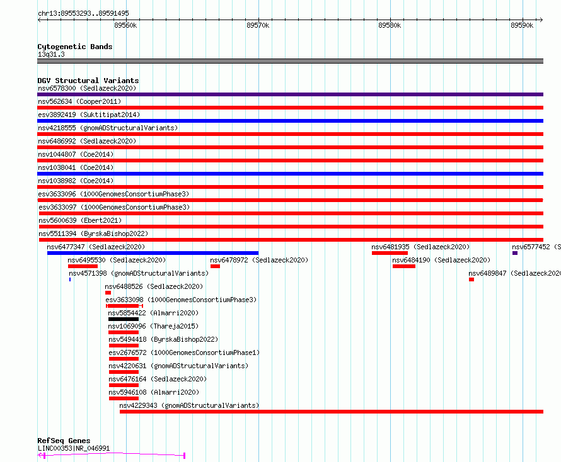This screenshot has height=462, width=561.
Task: Click esv3633096 (1000GenomesConsortiumPhase3) label
Action: tap(113, 194)
